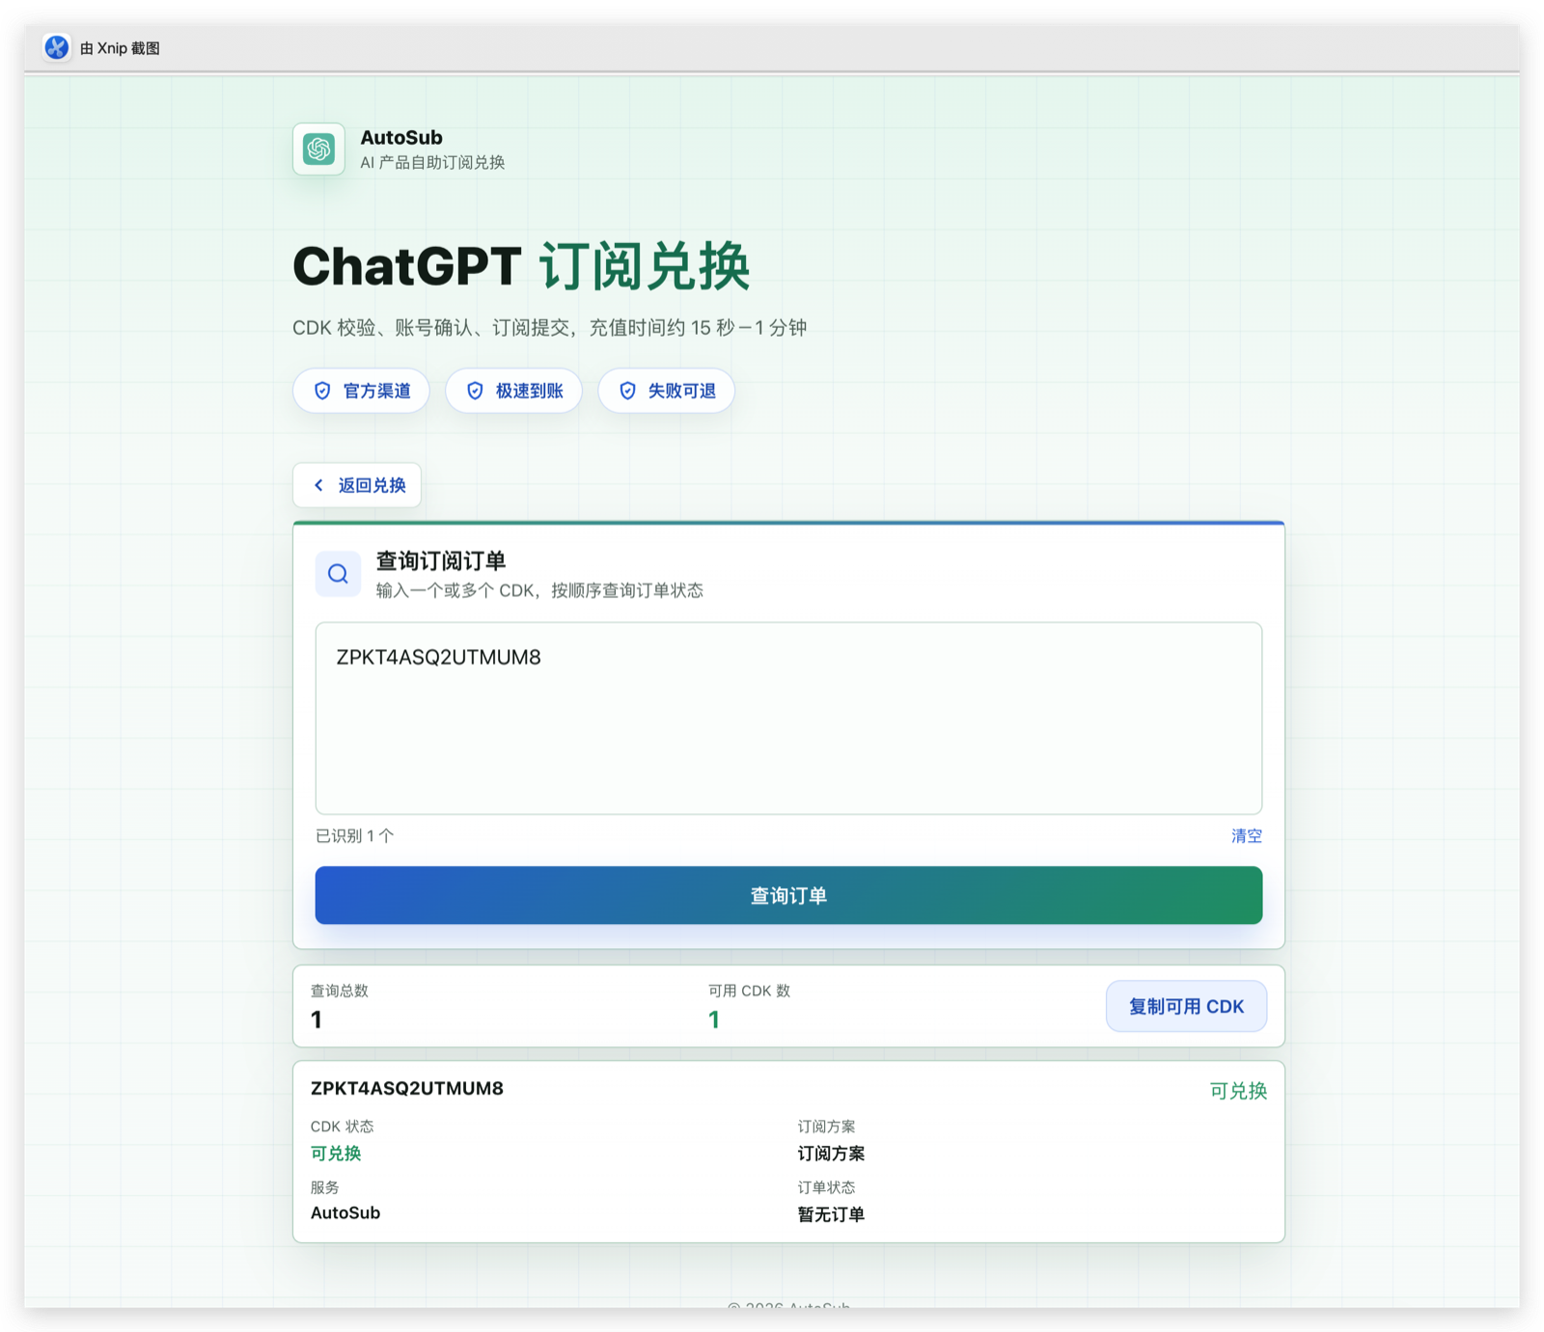Screen dimensions: 1544x1332
Task: Click the '暂无订单' order status value
Action: click(x=831, y=1214)
